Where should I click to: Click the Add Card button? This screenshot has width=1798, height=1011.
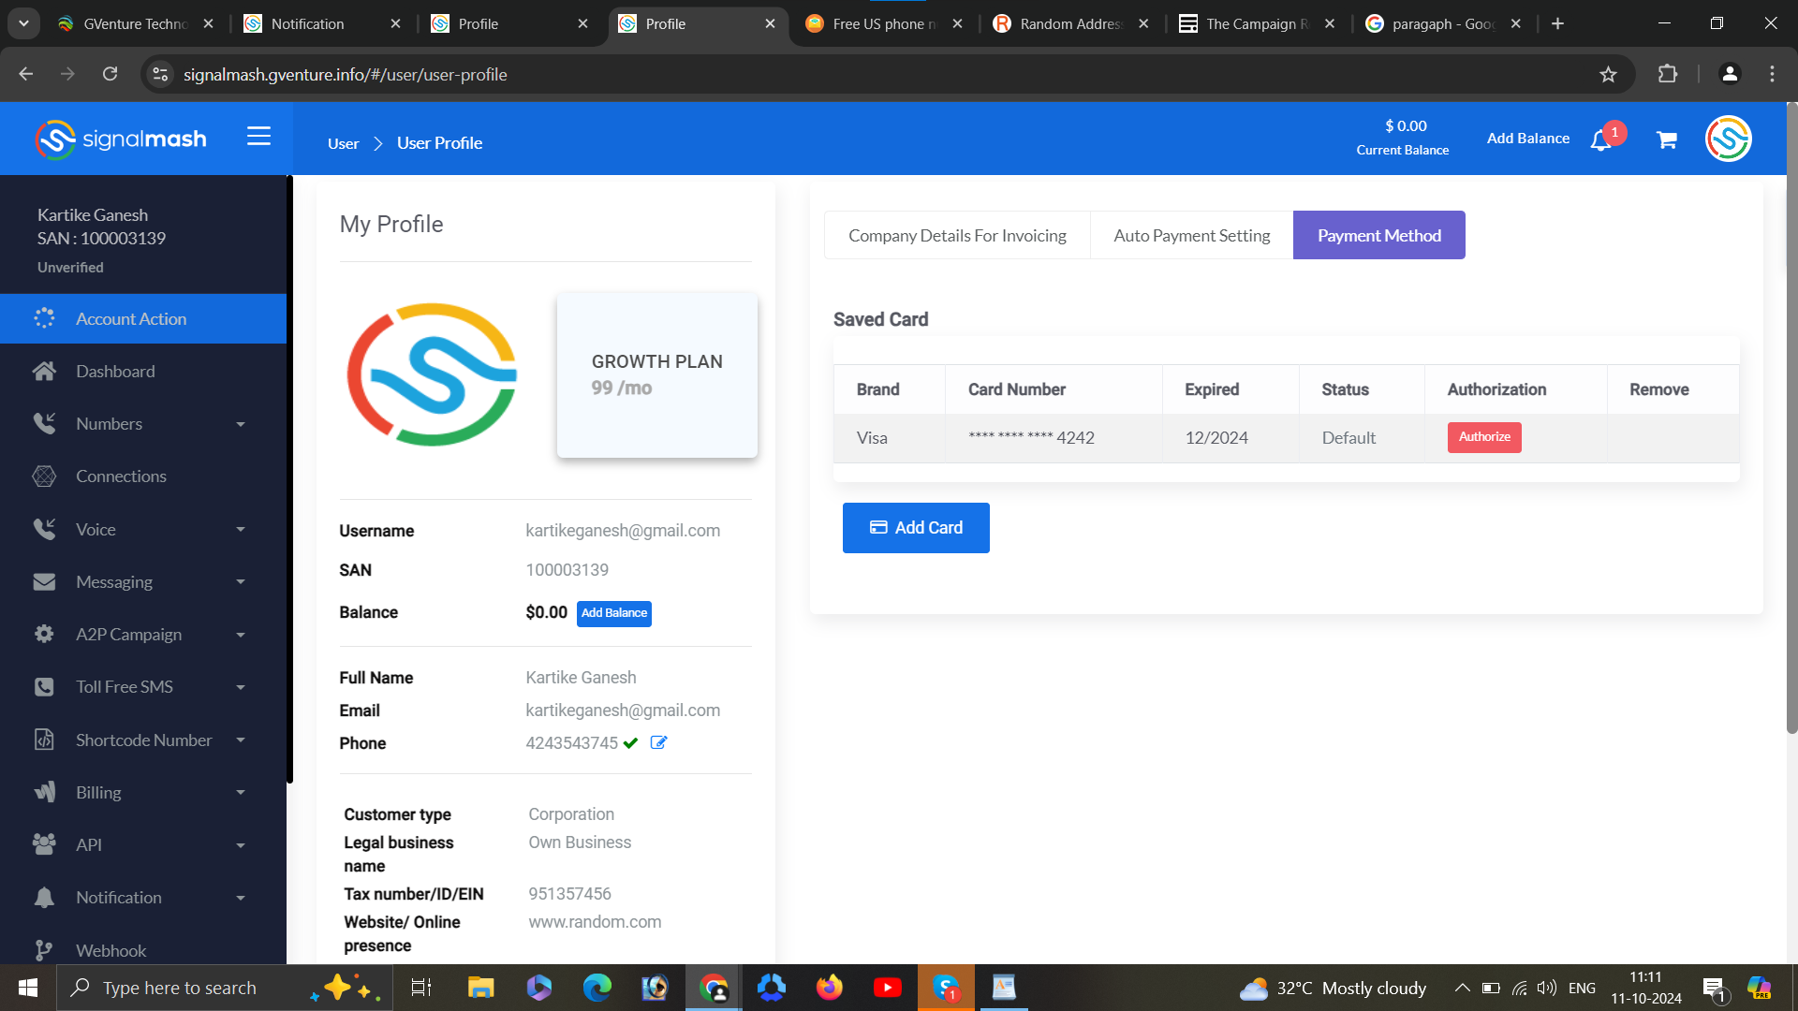pos(916,528)
